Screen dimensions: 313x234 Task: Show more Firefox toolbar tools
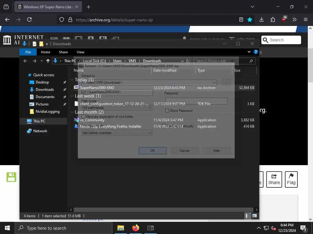[294, 19]
